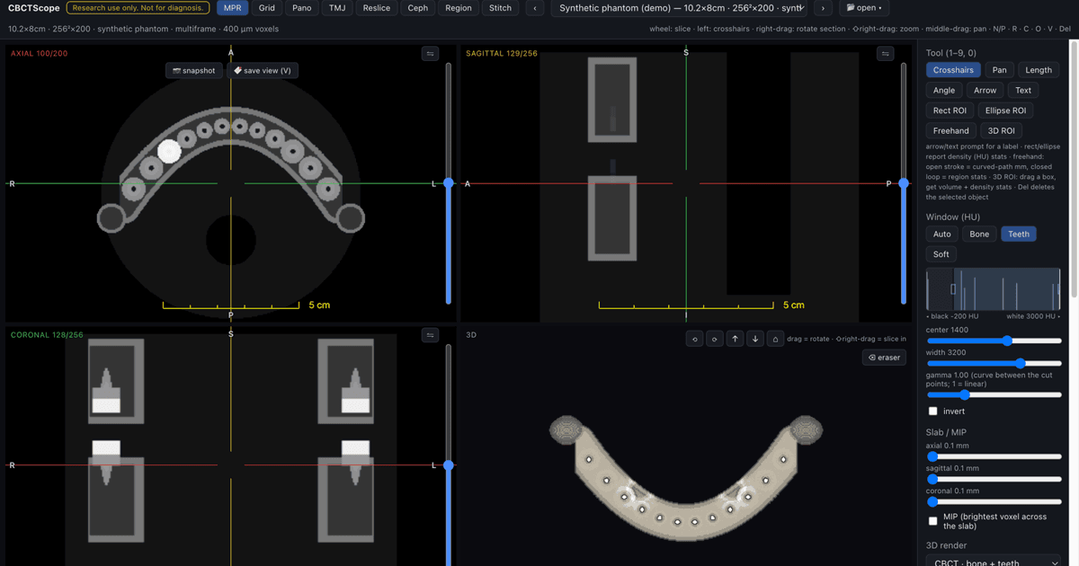The image size is (1079, 566).
Task: Select the Angle tool
Action: (x=944, y=90)
